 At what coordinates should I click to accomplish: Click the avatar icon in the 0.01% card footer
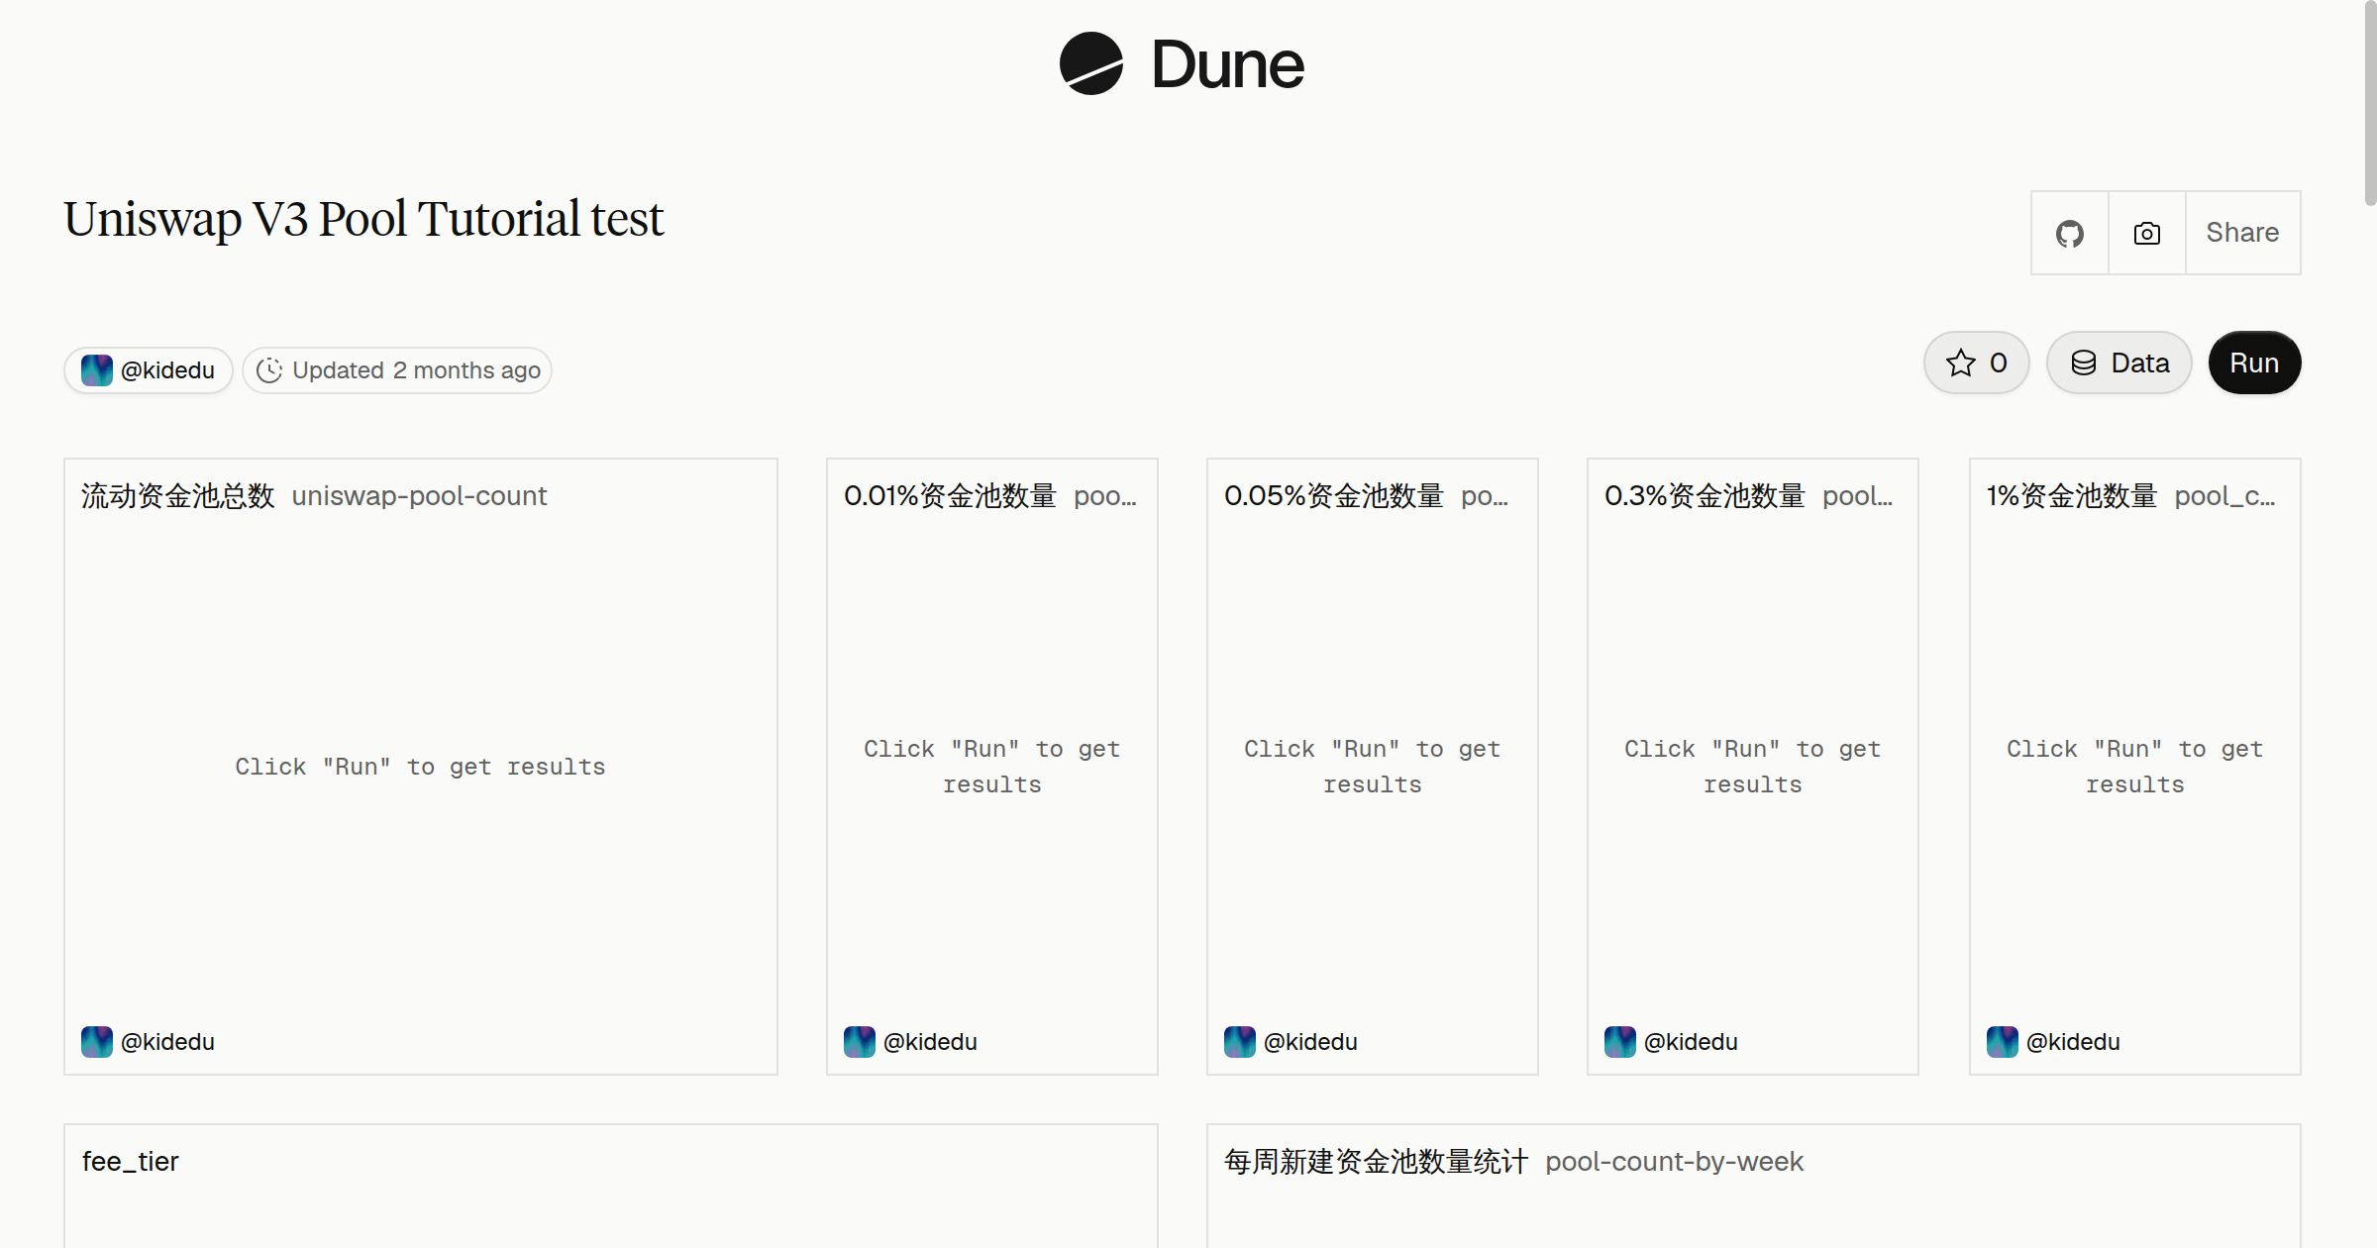[860, 1042]
